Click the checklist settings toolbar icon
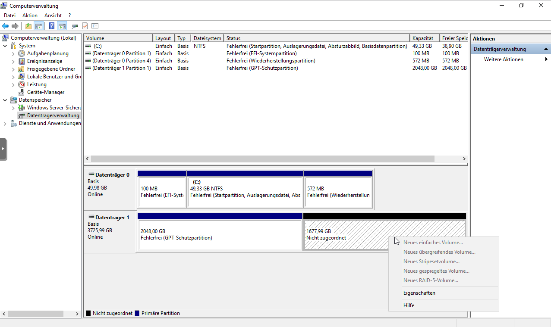Image resolution: width=551 pixels, height=327 pixels. tap(95, 26)
